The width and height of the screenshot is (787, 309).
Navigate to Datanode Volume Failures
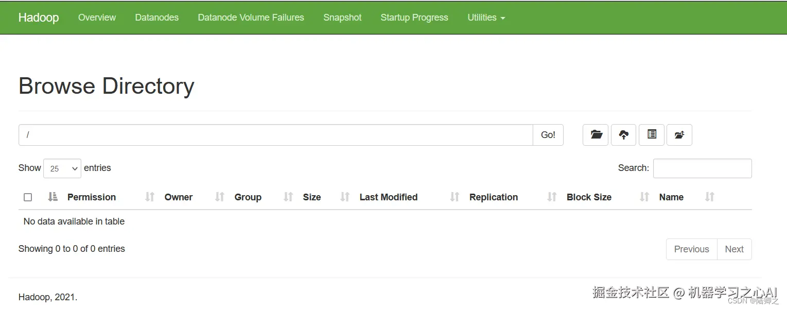251,18
